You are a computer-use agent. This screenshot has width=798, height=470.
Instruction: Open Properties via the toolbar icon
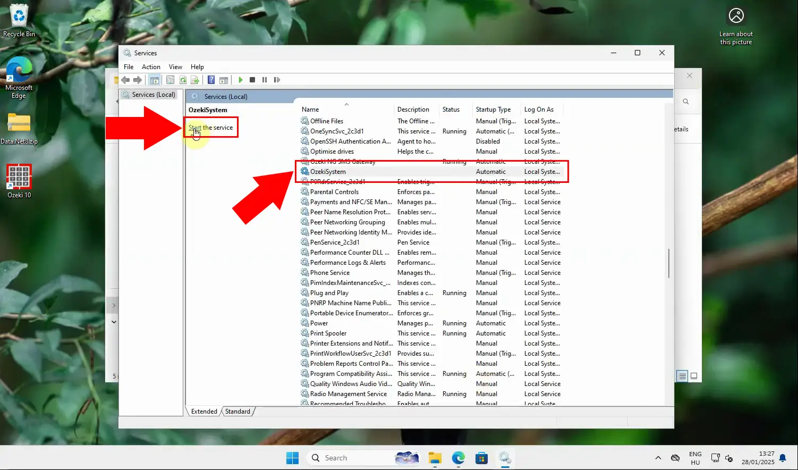[x=170, y=80]
